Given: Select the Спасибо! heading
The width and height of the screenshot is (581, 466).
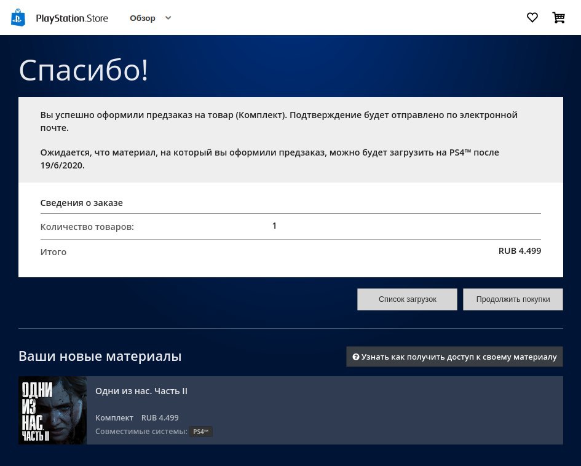Looking at the screenshot, I should pyautogui.click(x=84, y=70).
